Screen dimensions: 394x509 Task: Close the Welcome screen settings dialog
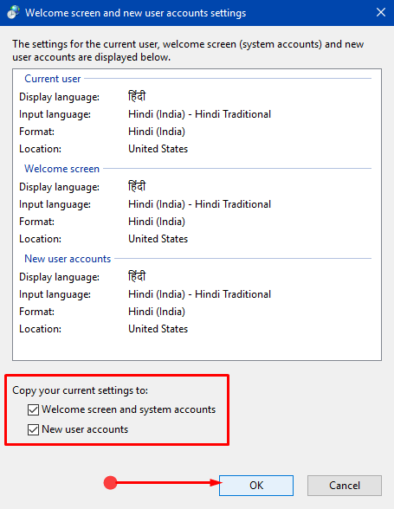point(381,13)
